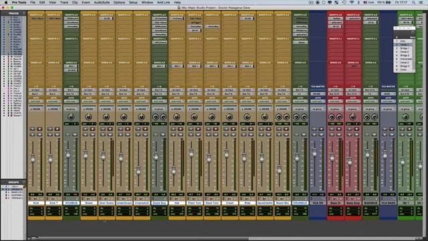Open the File menu
Viewport: 428px width, 241px height.
click(33, 2)
